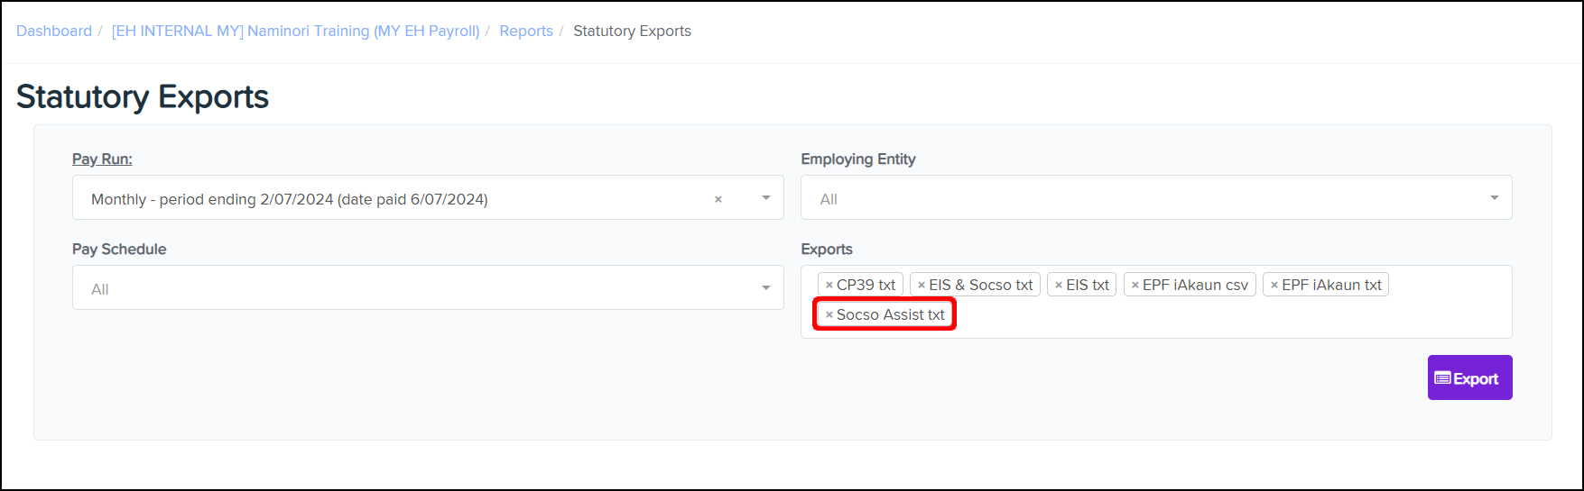Click the selected monthly pay run text
1584x491 pixels.
tap(289, 199)
